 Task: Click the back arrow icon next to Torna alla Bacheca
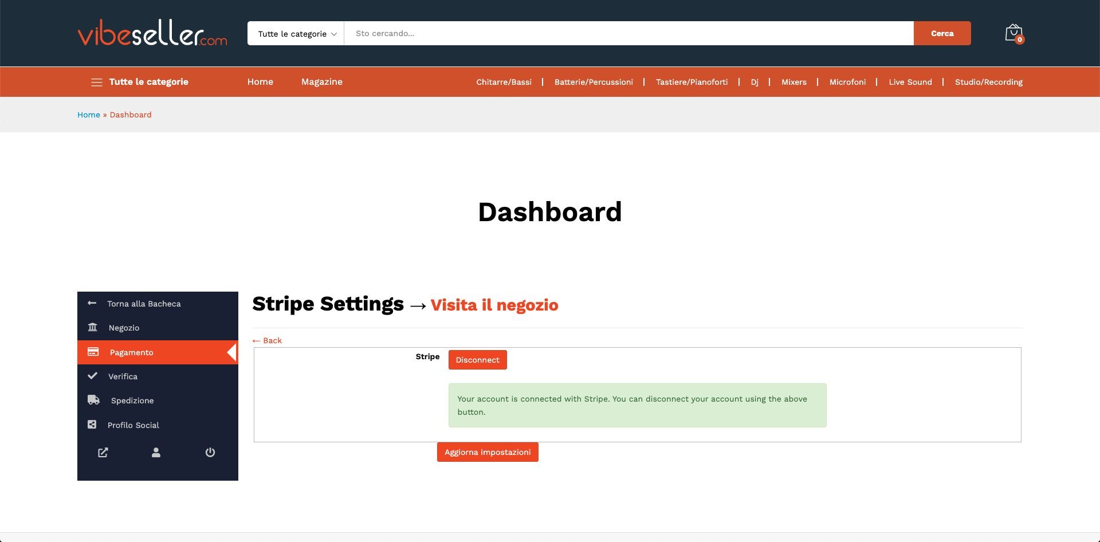coord(92,303)
